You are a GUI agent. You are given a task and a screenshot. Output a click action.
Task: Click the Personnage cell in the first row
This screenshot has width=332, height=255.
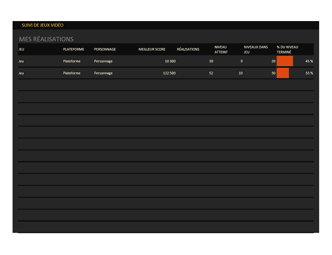tap(103, 61)
